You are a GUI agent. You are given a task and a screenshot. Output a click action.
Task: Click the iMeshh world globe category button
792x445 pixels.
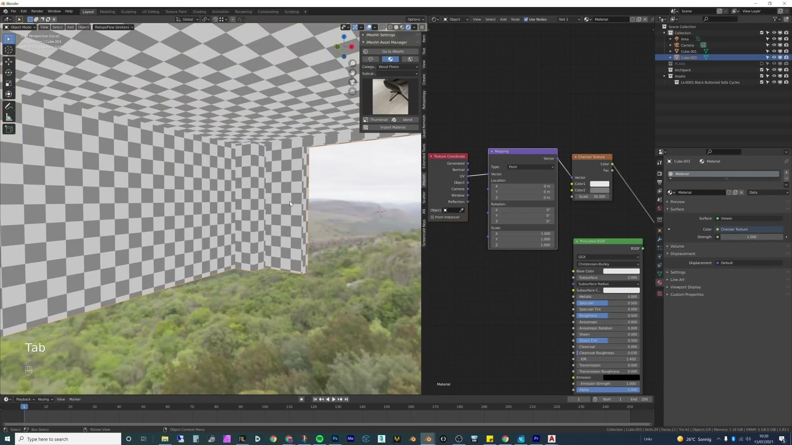click(x=410, y=59)
